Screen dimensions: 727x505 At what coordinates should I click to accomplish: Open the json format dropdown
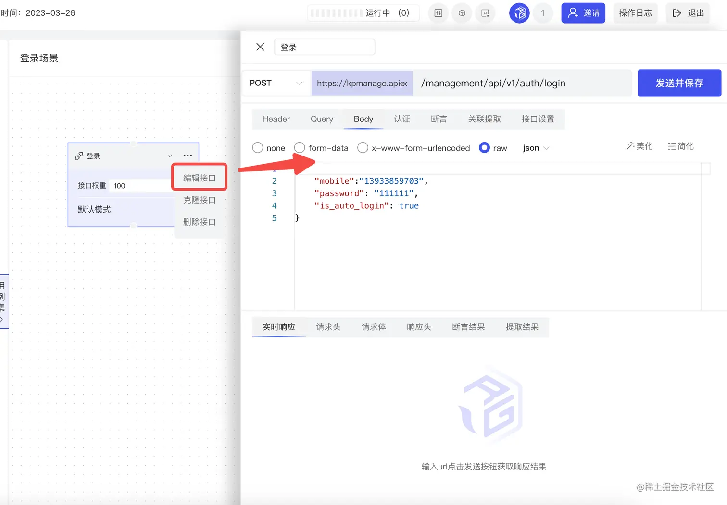pyautogui.click(x=536, y=148)
